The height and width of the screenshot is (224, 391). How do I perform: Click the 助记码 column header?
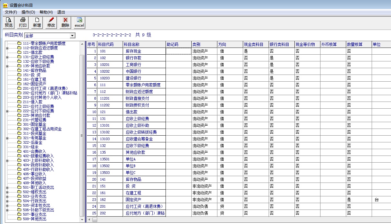pos(179,44)
